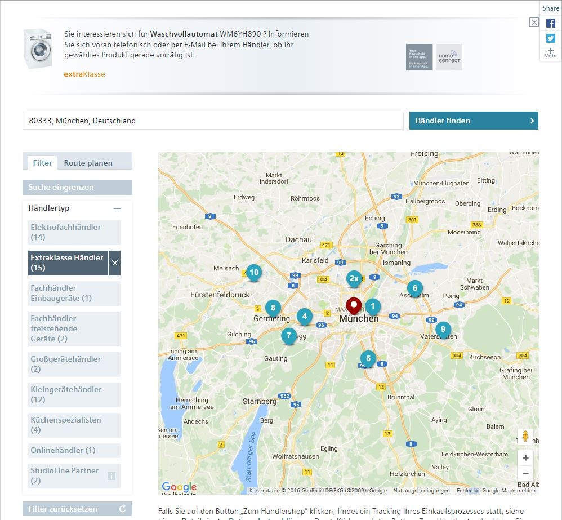Filter by Elektrofachhändler (14)
562x520 pixels.
point(74,232)
